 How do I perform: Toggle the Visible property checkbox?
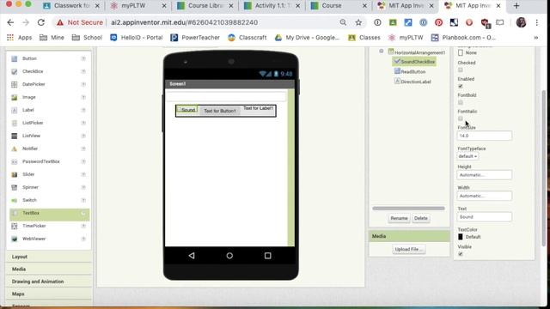(461, 254)
